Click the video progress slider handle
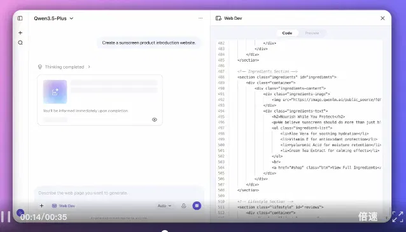The image size is (406, 232). (165, 231)
